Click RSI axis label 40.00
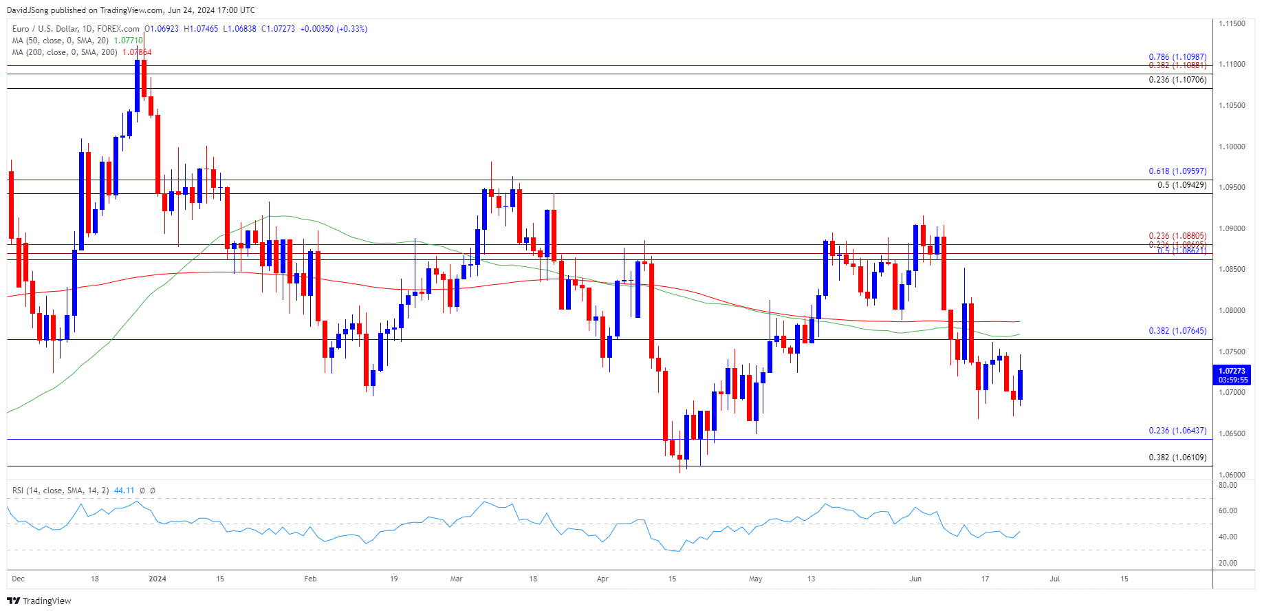The width and height of the screenshot is (1262, 613). pos(1228,537)
